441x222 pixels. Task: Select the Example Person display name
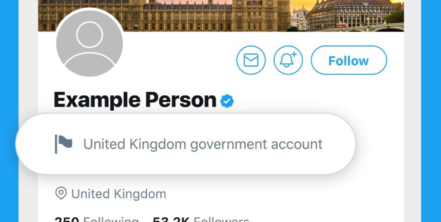[x=135, y=100]
